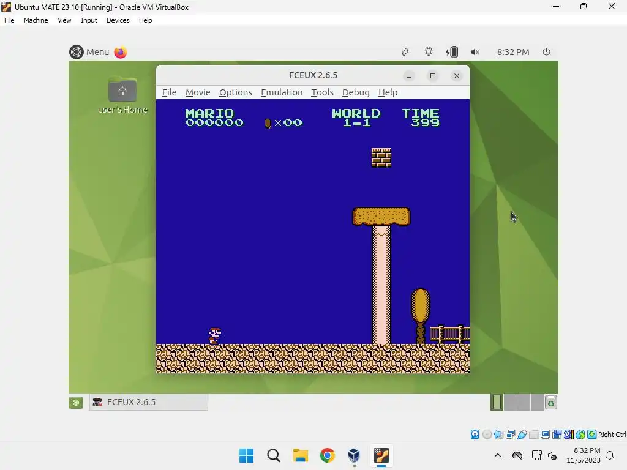The image size is (627, 470).
Task: Open VirtualBox Machine menu
Action: pos(36,20)
